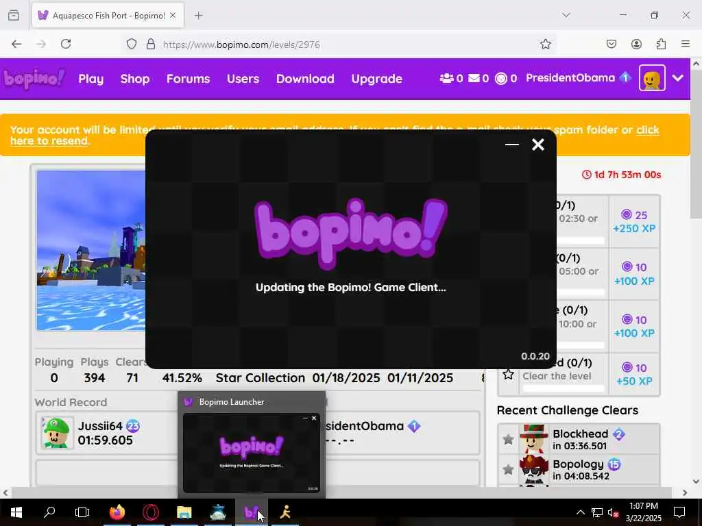702x526 pixels.
Task: Click the Opera icon on the taskbar
Action: (151, 512)
